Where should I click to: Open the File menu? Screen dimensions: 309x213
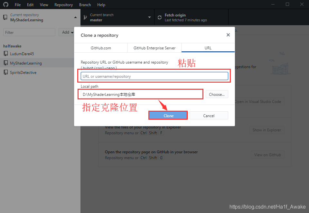18,5
